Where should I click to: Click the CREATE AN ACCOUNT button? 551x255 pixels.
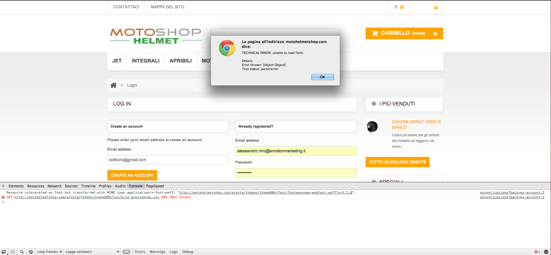[x=132, y=175]
